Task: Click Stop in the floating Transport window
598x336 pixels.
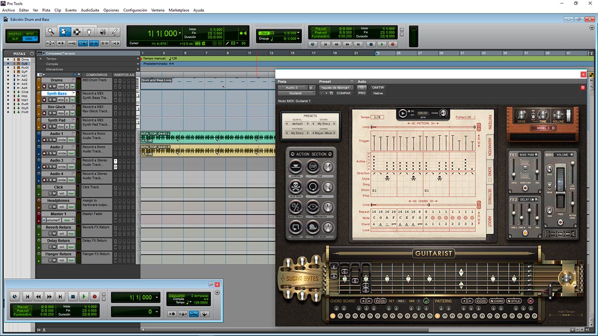Action: pos(73,297)
